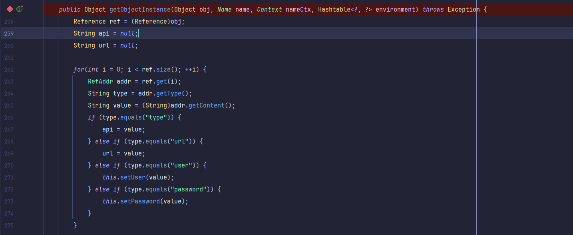
Task: Click the for keyword on line 262
Action: coord(79,70)
